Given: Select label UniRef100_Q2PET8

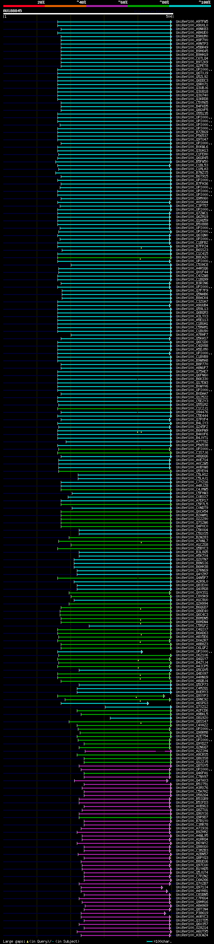Looking at the screenshot, I should tap(192, 66).
